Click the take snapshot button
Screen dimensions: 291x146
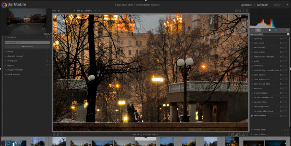27,47
